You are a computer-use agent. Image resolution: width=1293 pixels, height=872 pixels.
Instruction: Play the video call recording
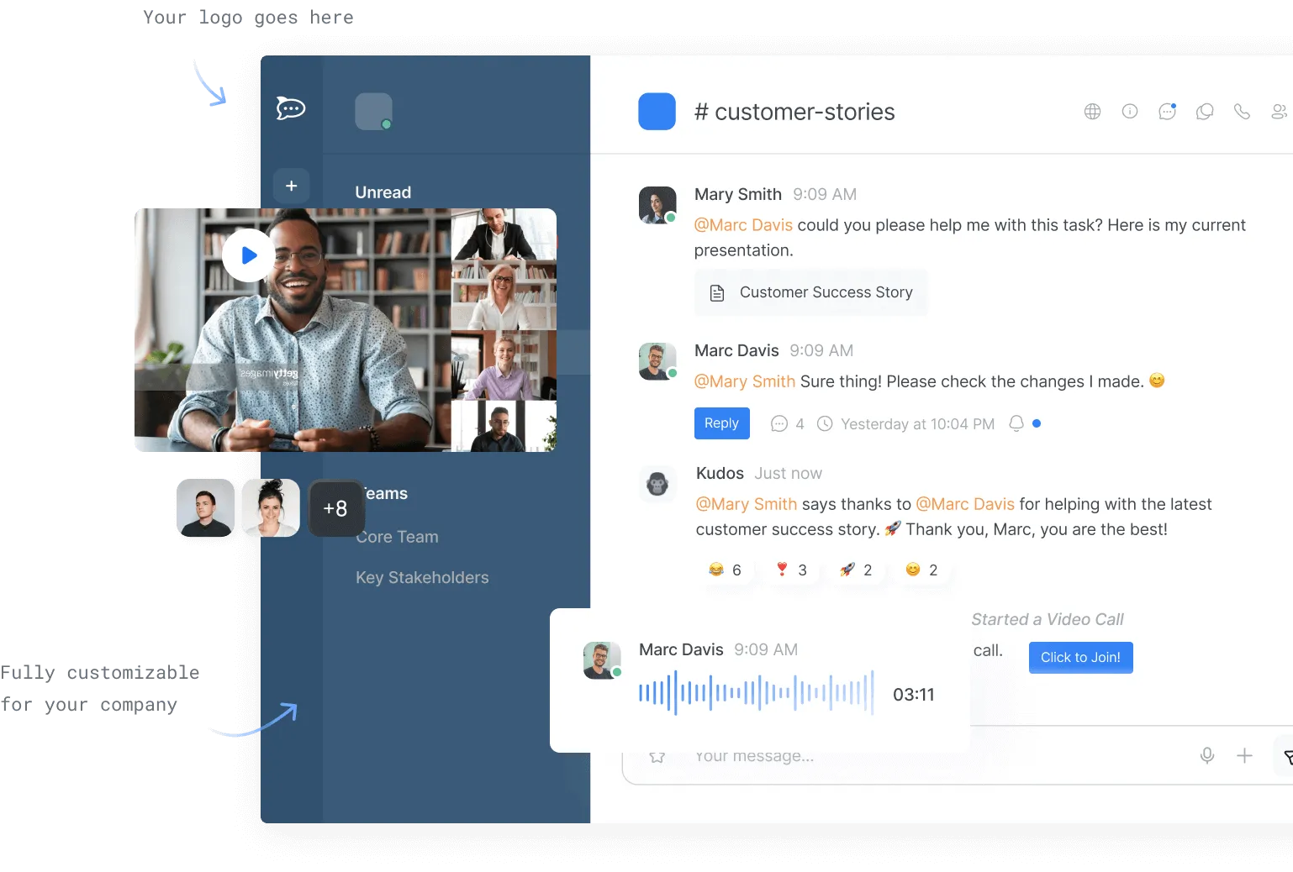[248, 255]
